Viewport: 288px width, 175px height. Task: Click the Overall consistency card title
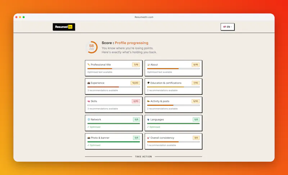click(162, 138)
